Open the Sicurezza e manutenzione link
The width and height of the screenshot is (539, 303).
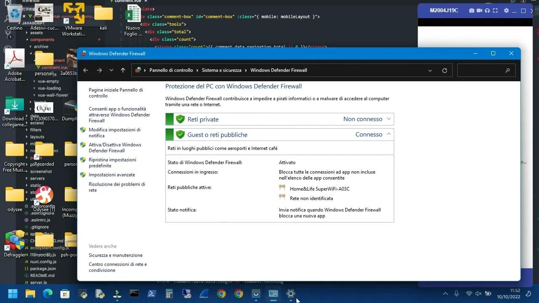[x=115, y=255]
